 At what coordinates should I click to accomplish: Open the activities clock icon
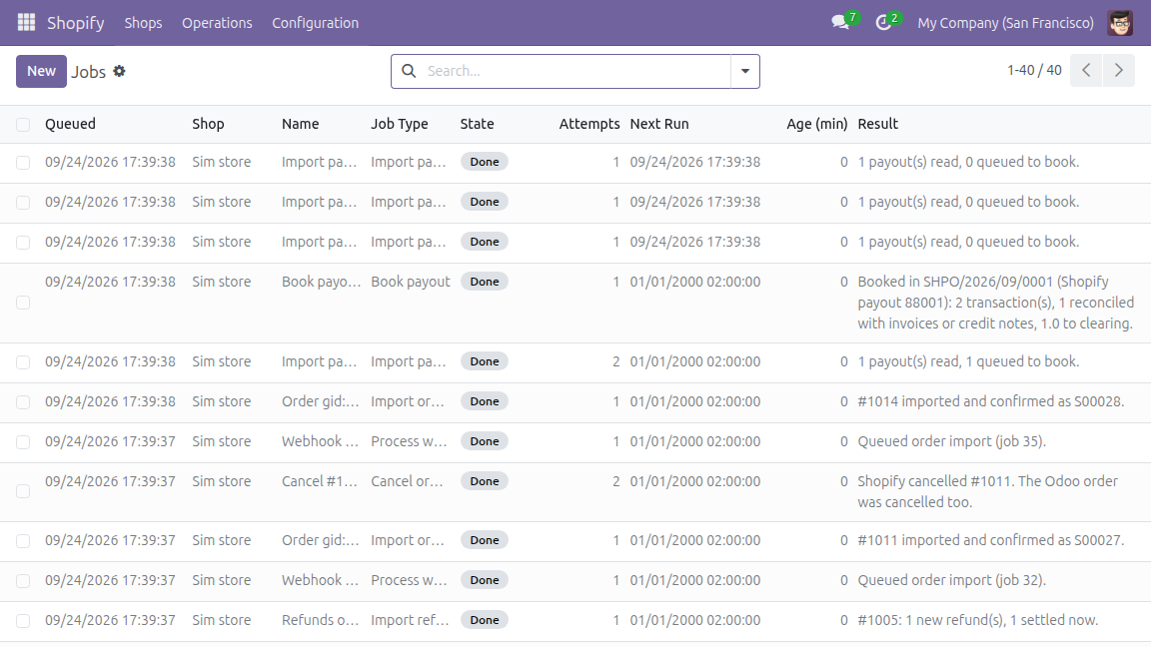884,23
